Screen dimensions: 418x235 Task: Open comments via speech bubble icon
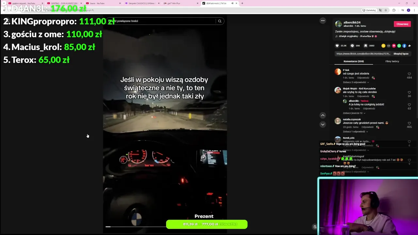tap(352, 46)
